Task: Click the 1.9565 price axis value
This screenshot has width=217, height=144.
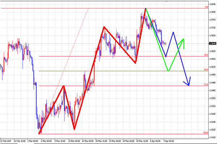Action: click(x=213, y=59)
